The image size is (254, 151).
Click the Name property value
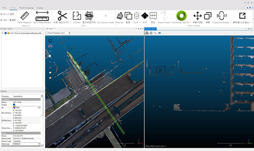coord(17,102)
